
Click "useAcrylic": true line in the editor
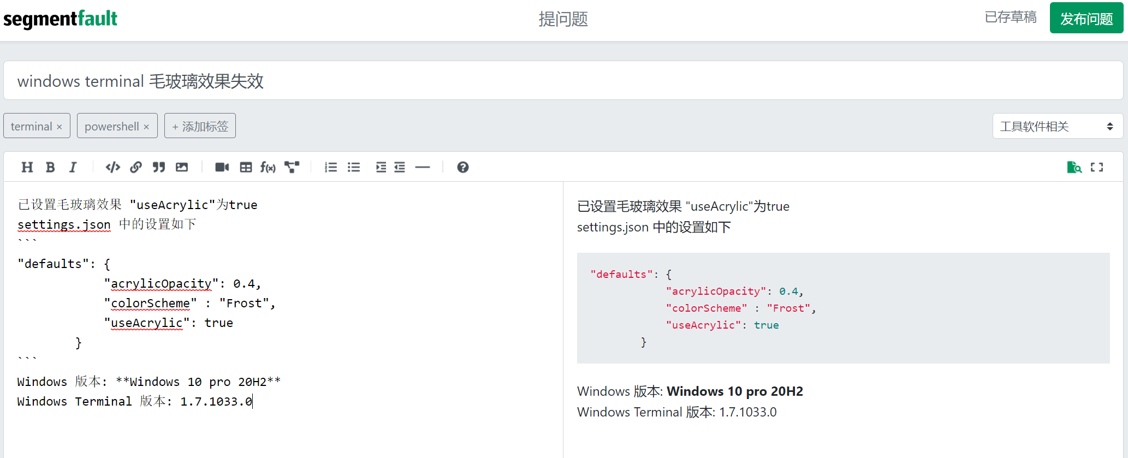point(169,323)
